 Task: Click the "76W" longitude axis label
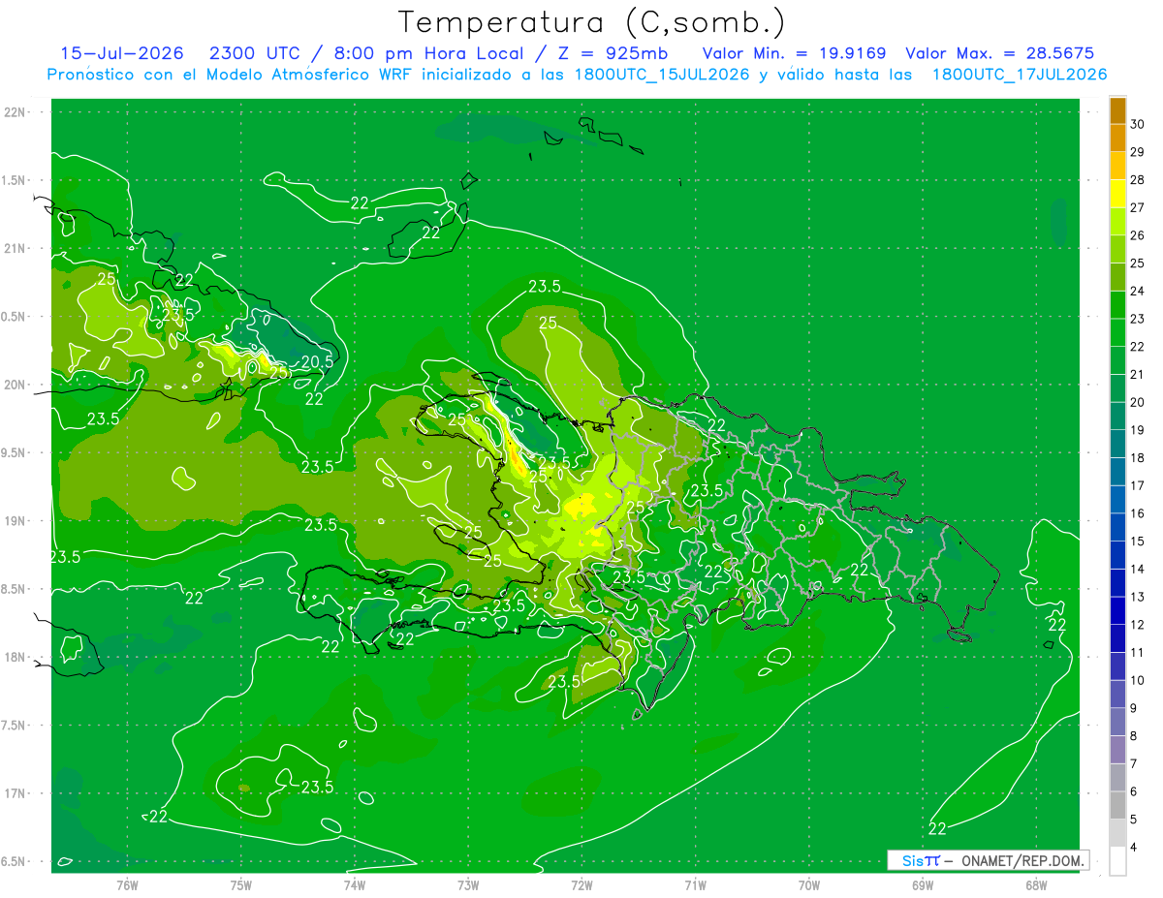coord(127,884)
